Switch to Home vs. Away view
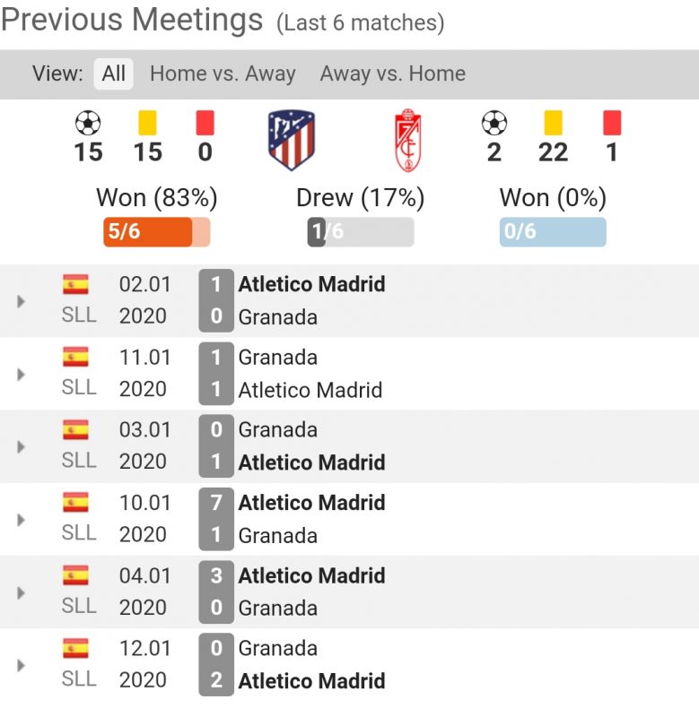The width and height of the screenshot is (699, 717). pyautogui.click(x=223, y=73)
